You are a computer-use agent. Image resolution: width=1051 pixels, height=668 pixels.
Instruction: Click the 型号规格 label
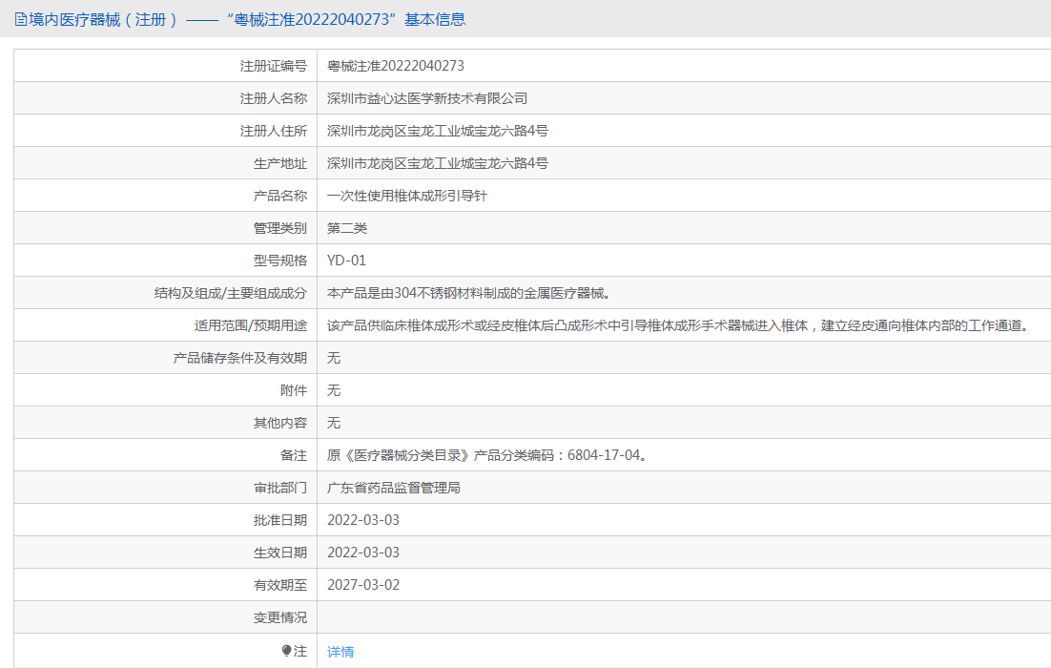(280, 261)
